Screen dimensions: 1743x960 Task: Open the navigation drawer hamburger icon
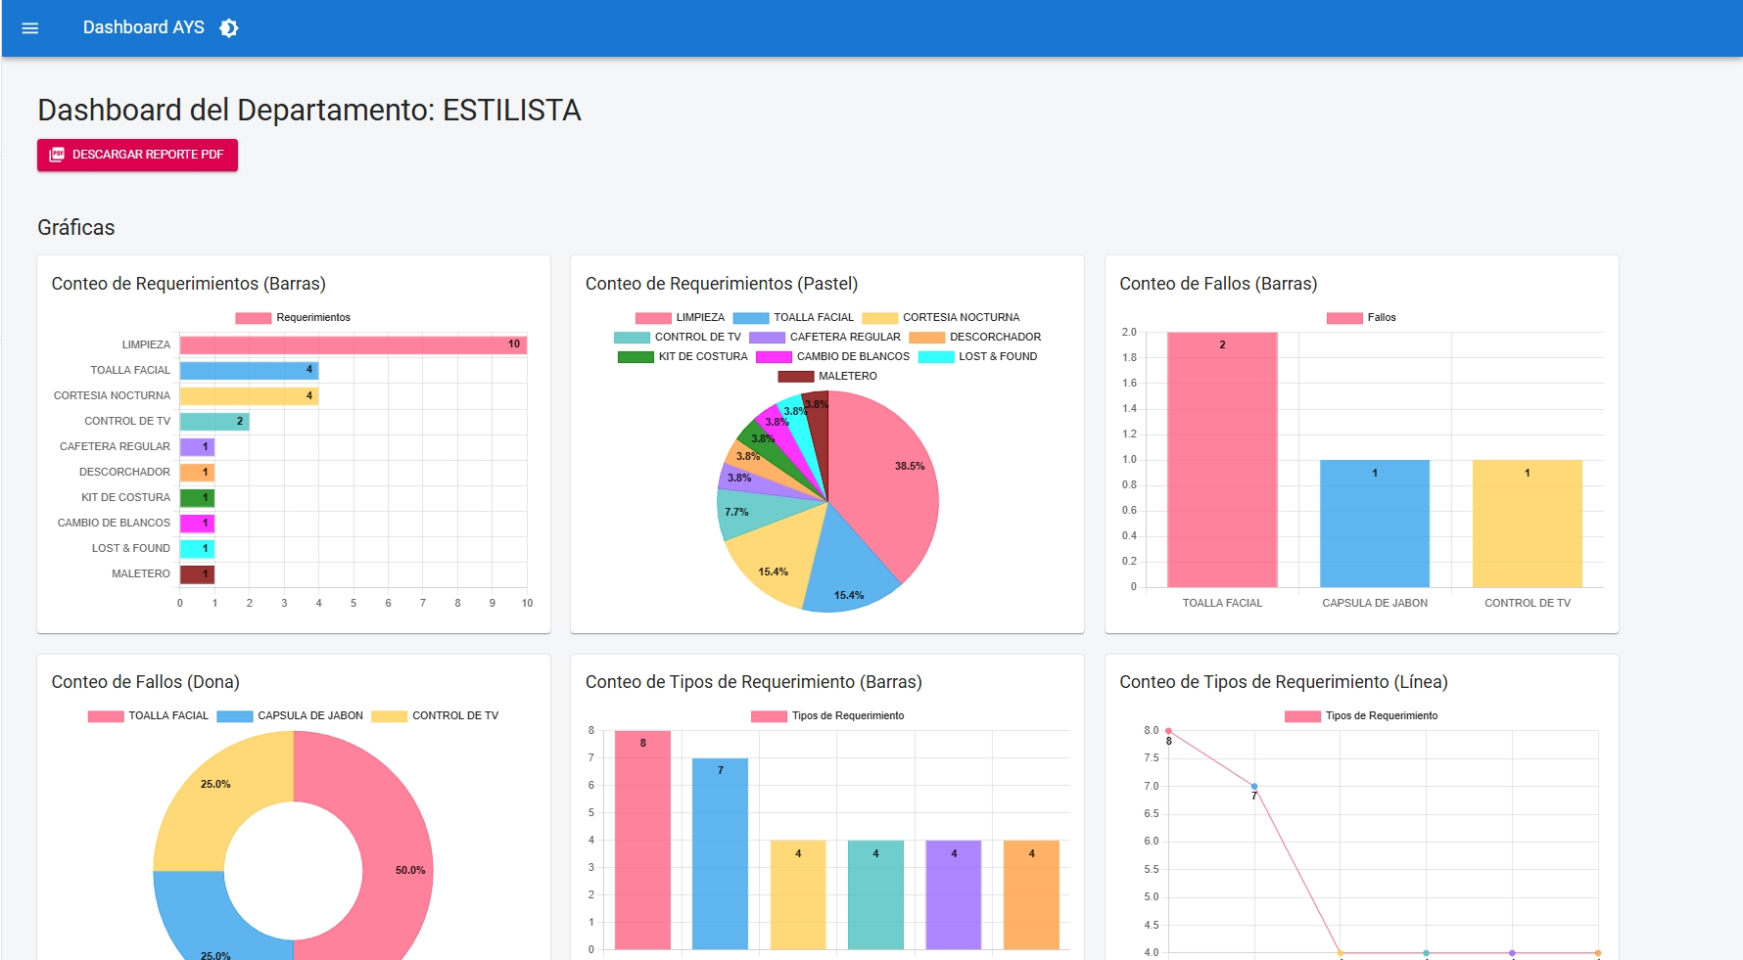coord(29,27)
